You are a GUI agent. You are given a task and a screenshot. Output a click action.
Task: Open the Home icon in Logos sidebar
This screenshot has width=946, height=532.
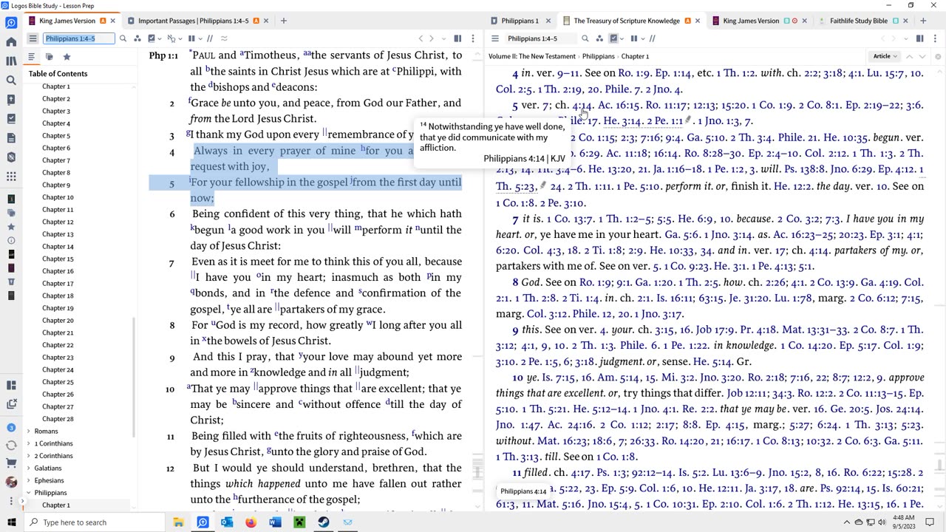11,42
